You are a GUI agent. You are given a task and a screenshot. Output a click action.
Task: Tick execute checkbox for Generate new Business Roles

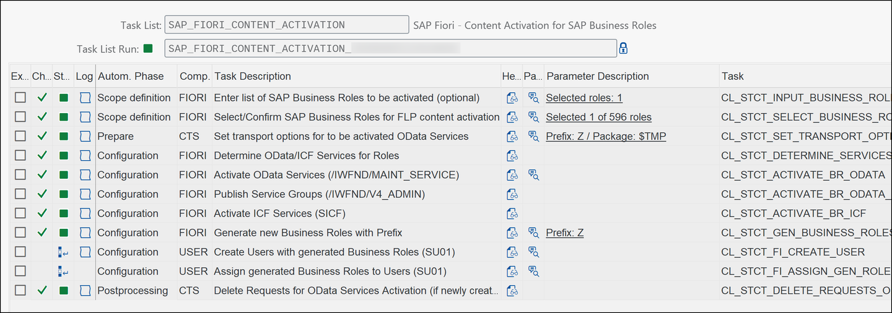click(x=20, y=233)
